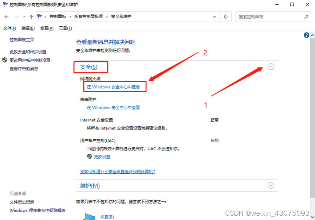
Task: Open the 工具(T) menu
Action: (x=66, y=28)
